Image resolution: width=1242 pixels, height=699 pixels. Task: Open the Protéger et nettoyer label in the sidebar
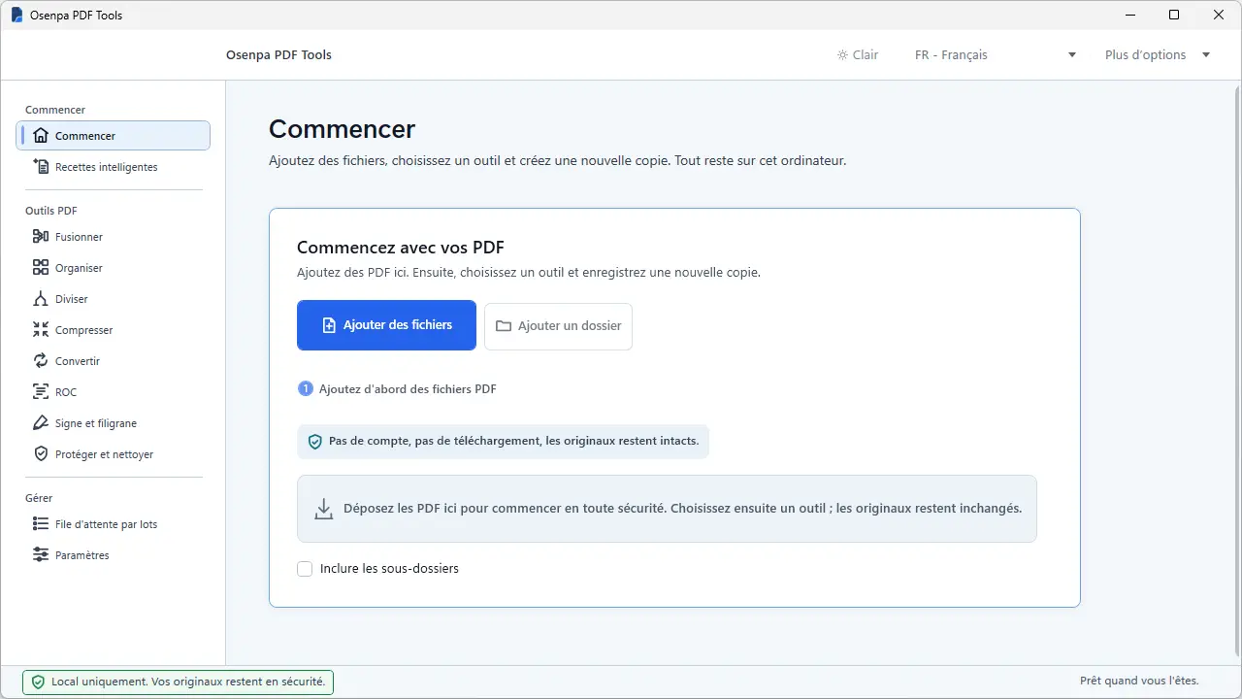[104, 454]
